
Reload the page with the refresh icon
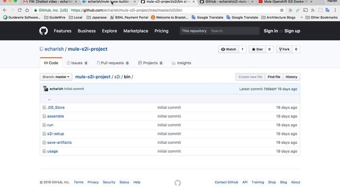(20, 10)
